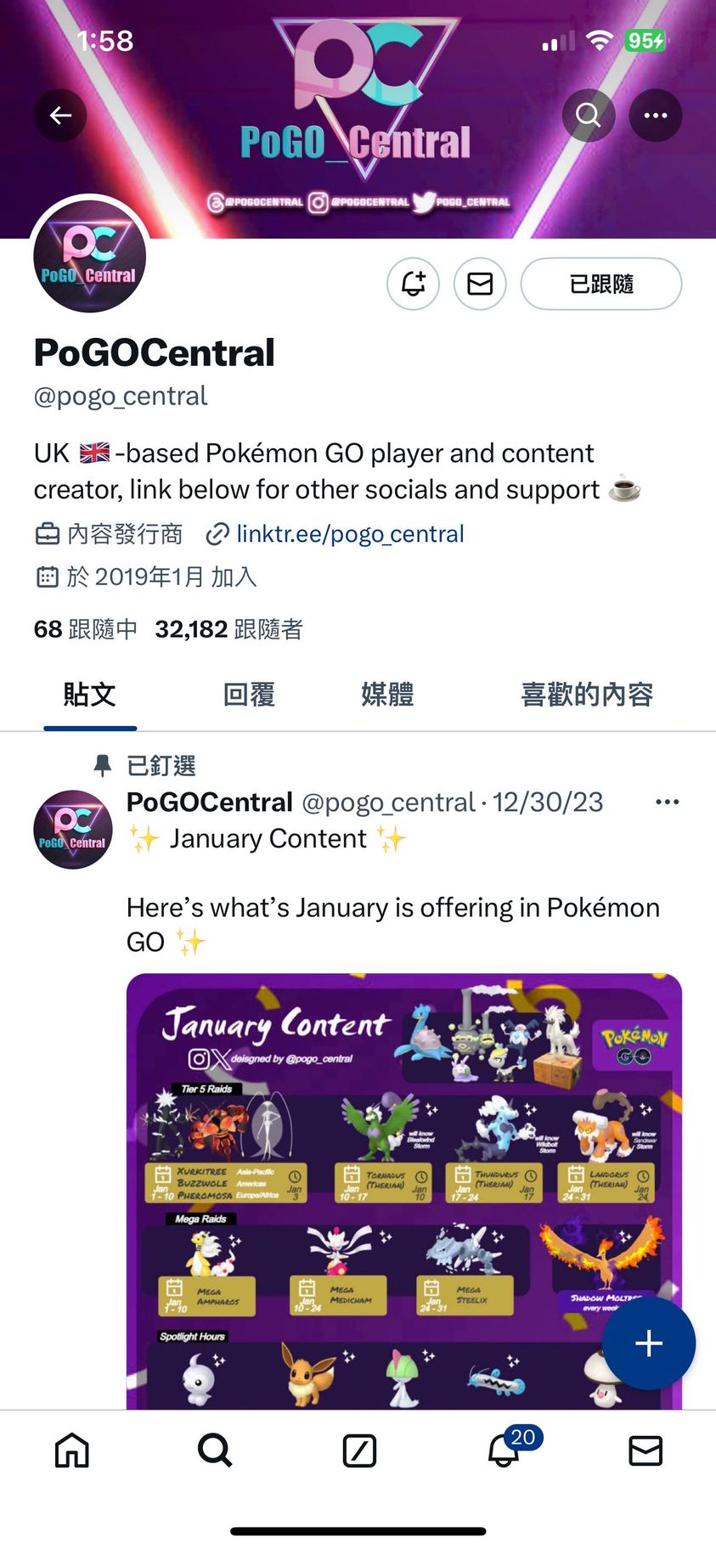Tap the compose plus floating button
The image size is (716, 1549).
(x=649, y=1343)
